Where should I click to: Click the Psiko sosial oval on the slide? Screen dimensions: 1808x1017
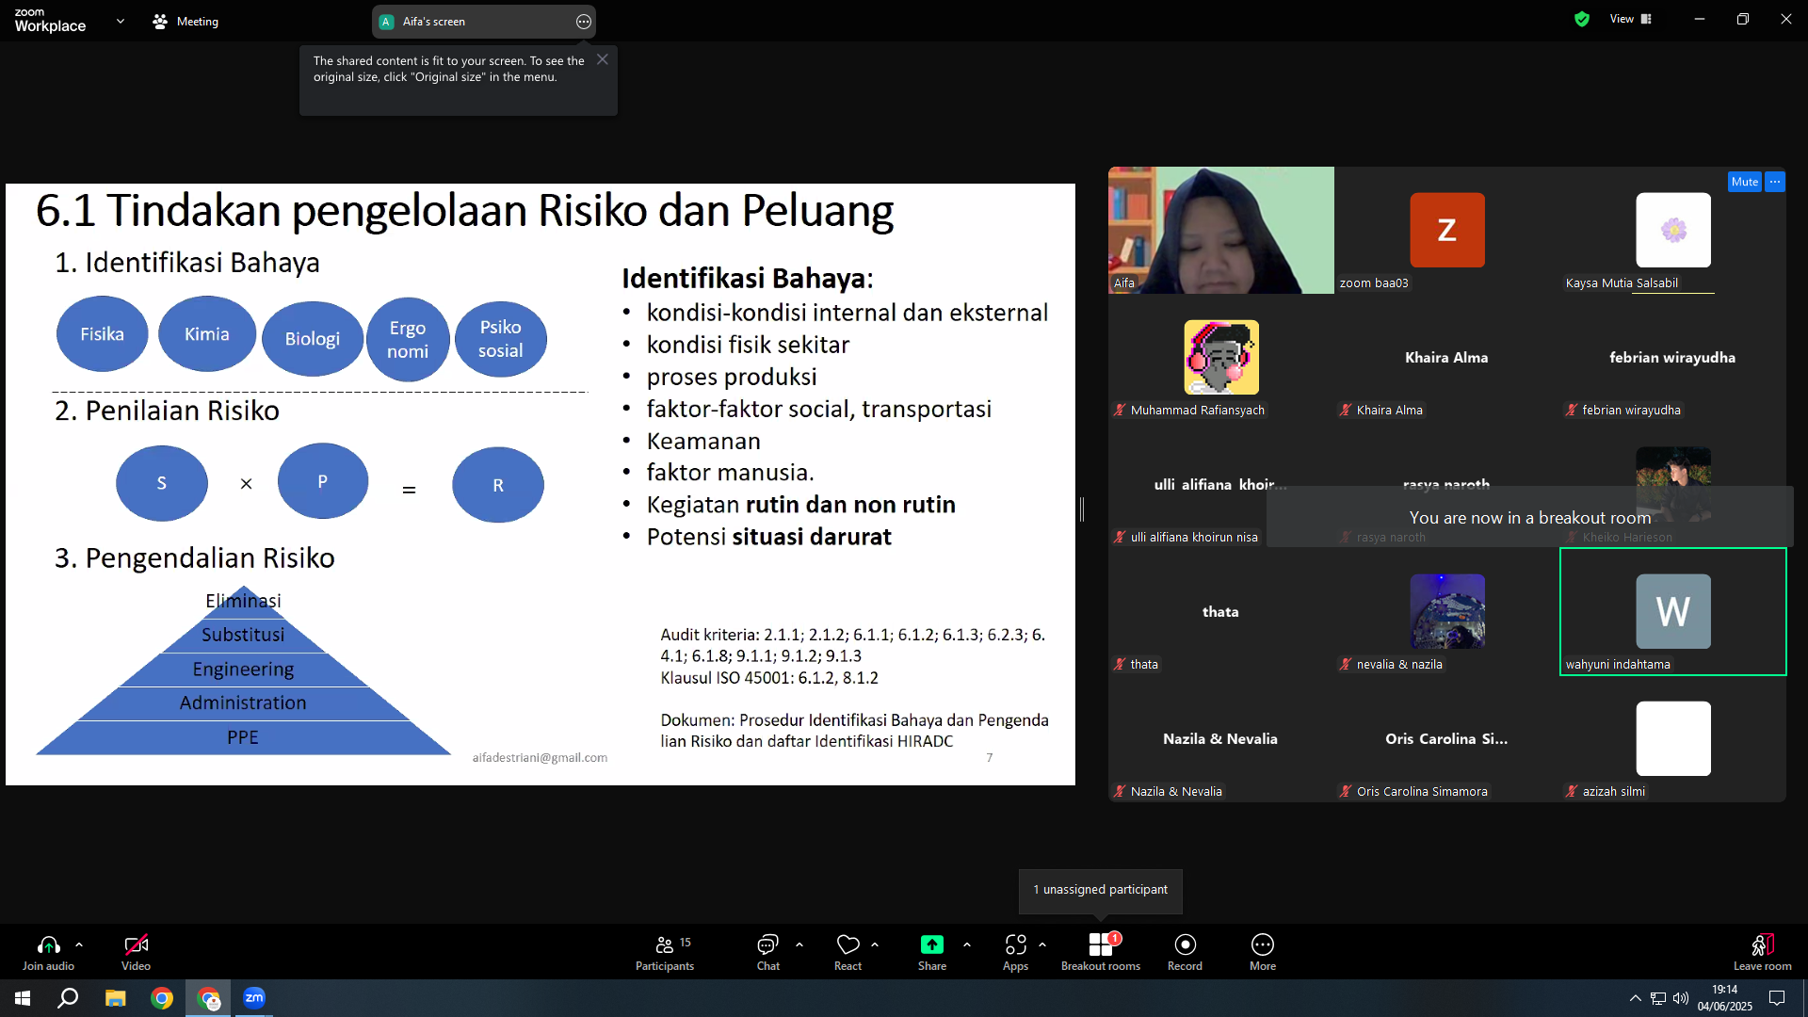click(500, 339)
